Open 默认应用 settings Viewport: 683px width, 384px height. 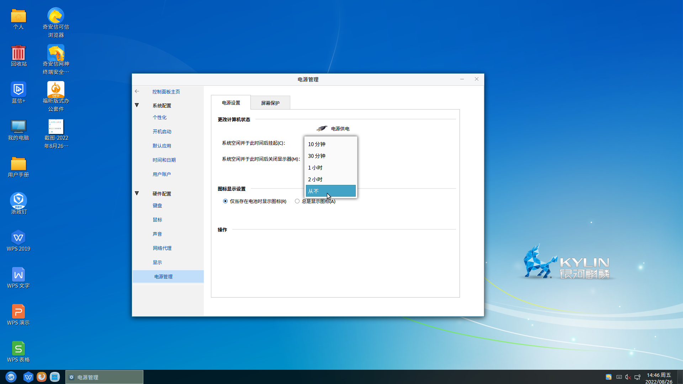click(162, 146)
